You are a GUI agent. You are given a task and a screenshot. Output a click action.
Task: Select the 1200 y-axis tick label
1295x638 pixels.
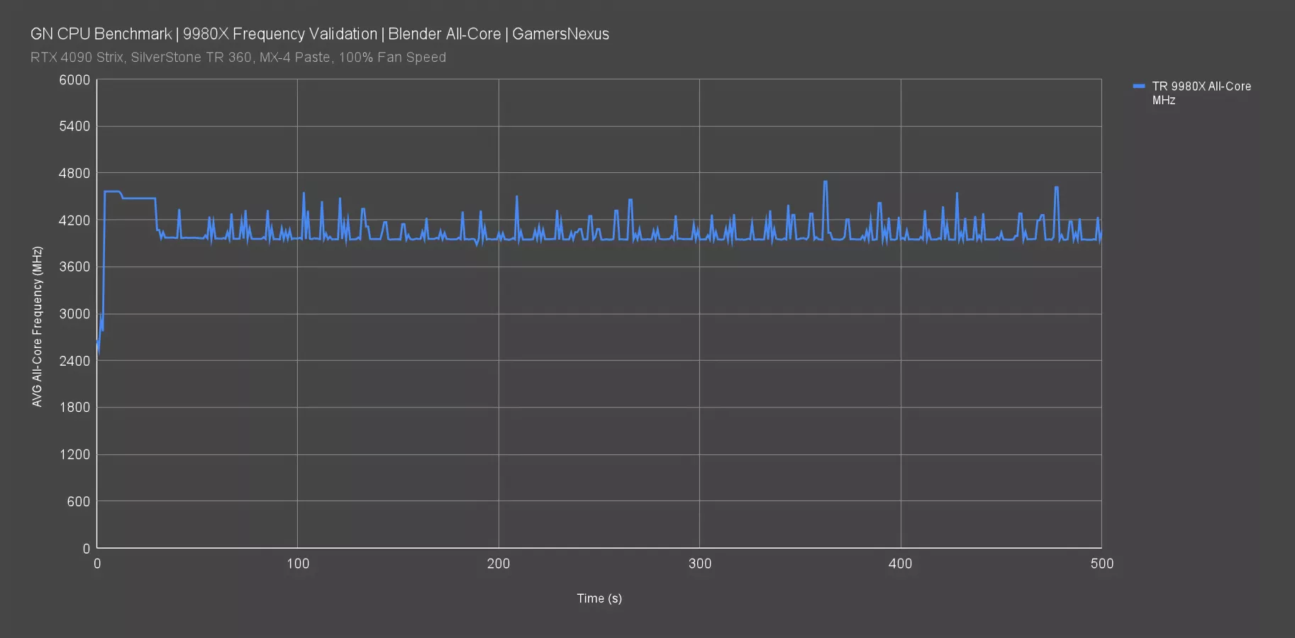coord(74,454)
